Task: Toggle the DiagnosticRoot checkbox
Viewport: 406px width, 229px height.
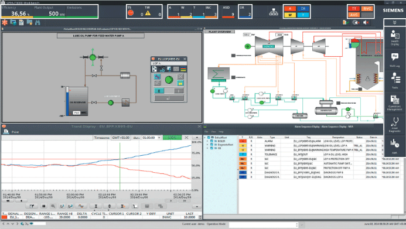Action: [x=211, y=145]
